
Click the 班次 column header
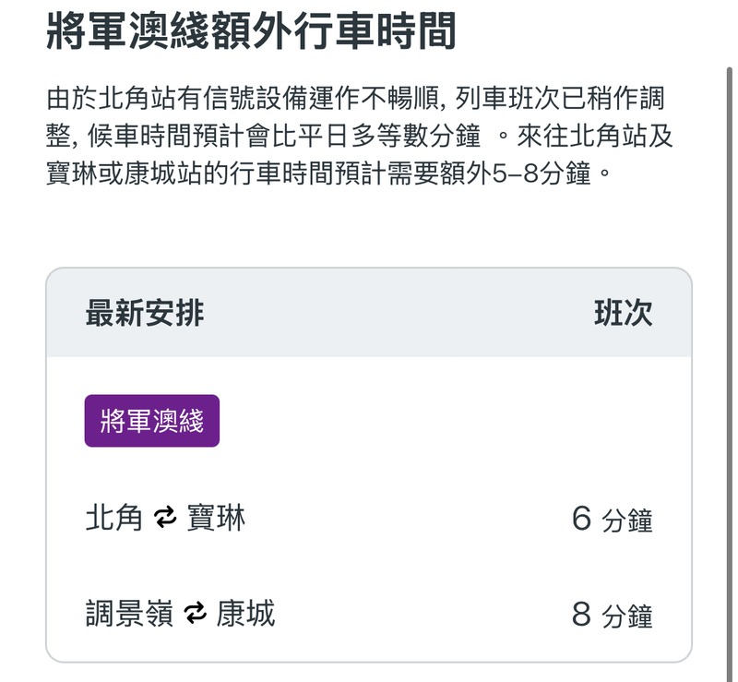[x=624, y=313]
